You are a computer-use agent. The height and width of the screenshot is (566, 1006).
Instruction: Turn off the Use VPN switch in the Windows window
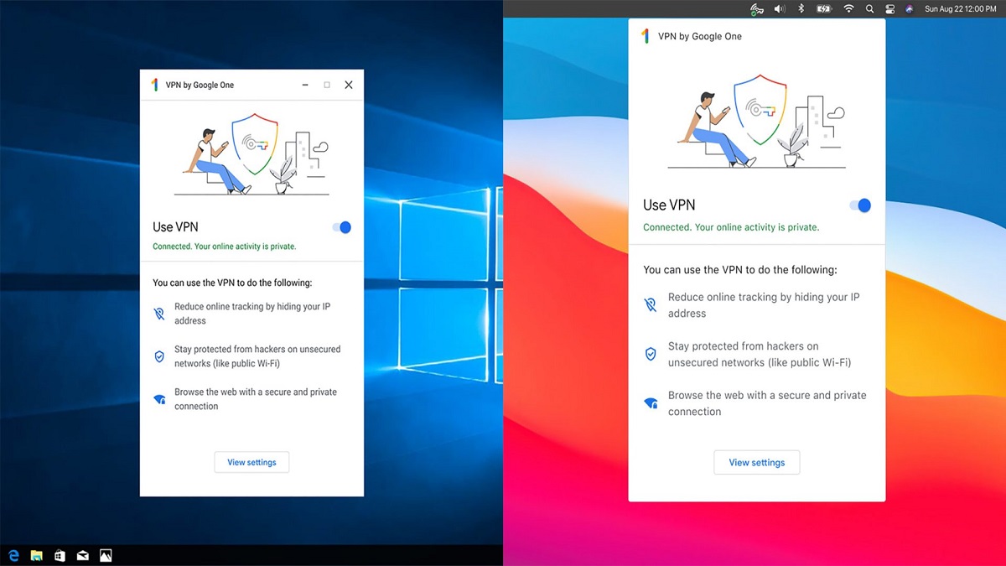tap(341, 227)
